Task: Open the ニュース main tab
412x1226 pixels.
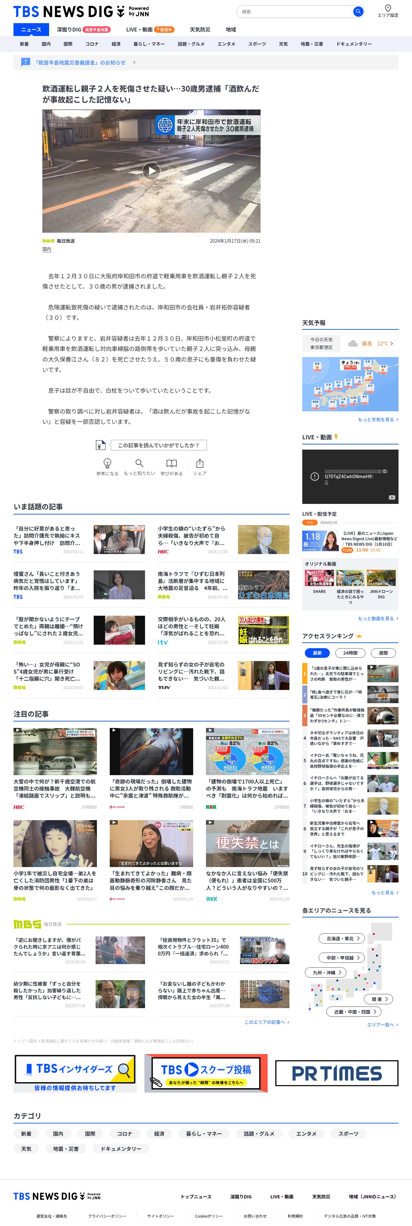Action: coord(31,30)
